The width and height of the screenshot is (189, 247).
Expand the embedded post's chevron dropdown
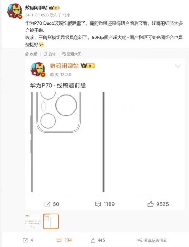pos(178,66)
